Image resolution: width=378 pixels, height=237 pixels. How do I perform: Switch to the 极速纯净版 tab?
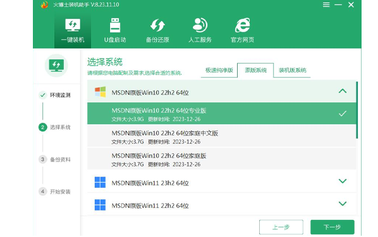tap(219, 70)
